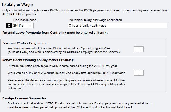The image size is (171, 112).
Task: Click the Occupation code field showing 254413
Action: [20, 26]
